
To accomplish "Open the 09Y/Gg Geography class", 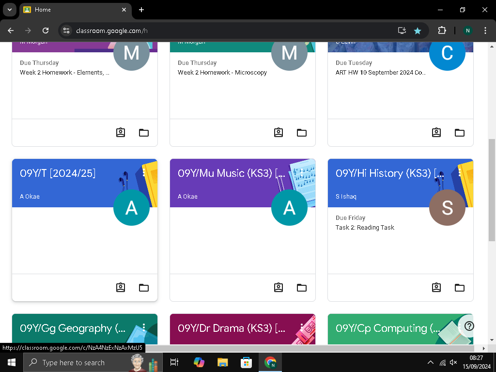I will (73, 328).
